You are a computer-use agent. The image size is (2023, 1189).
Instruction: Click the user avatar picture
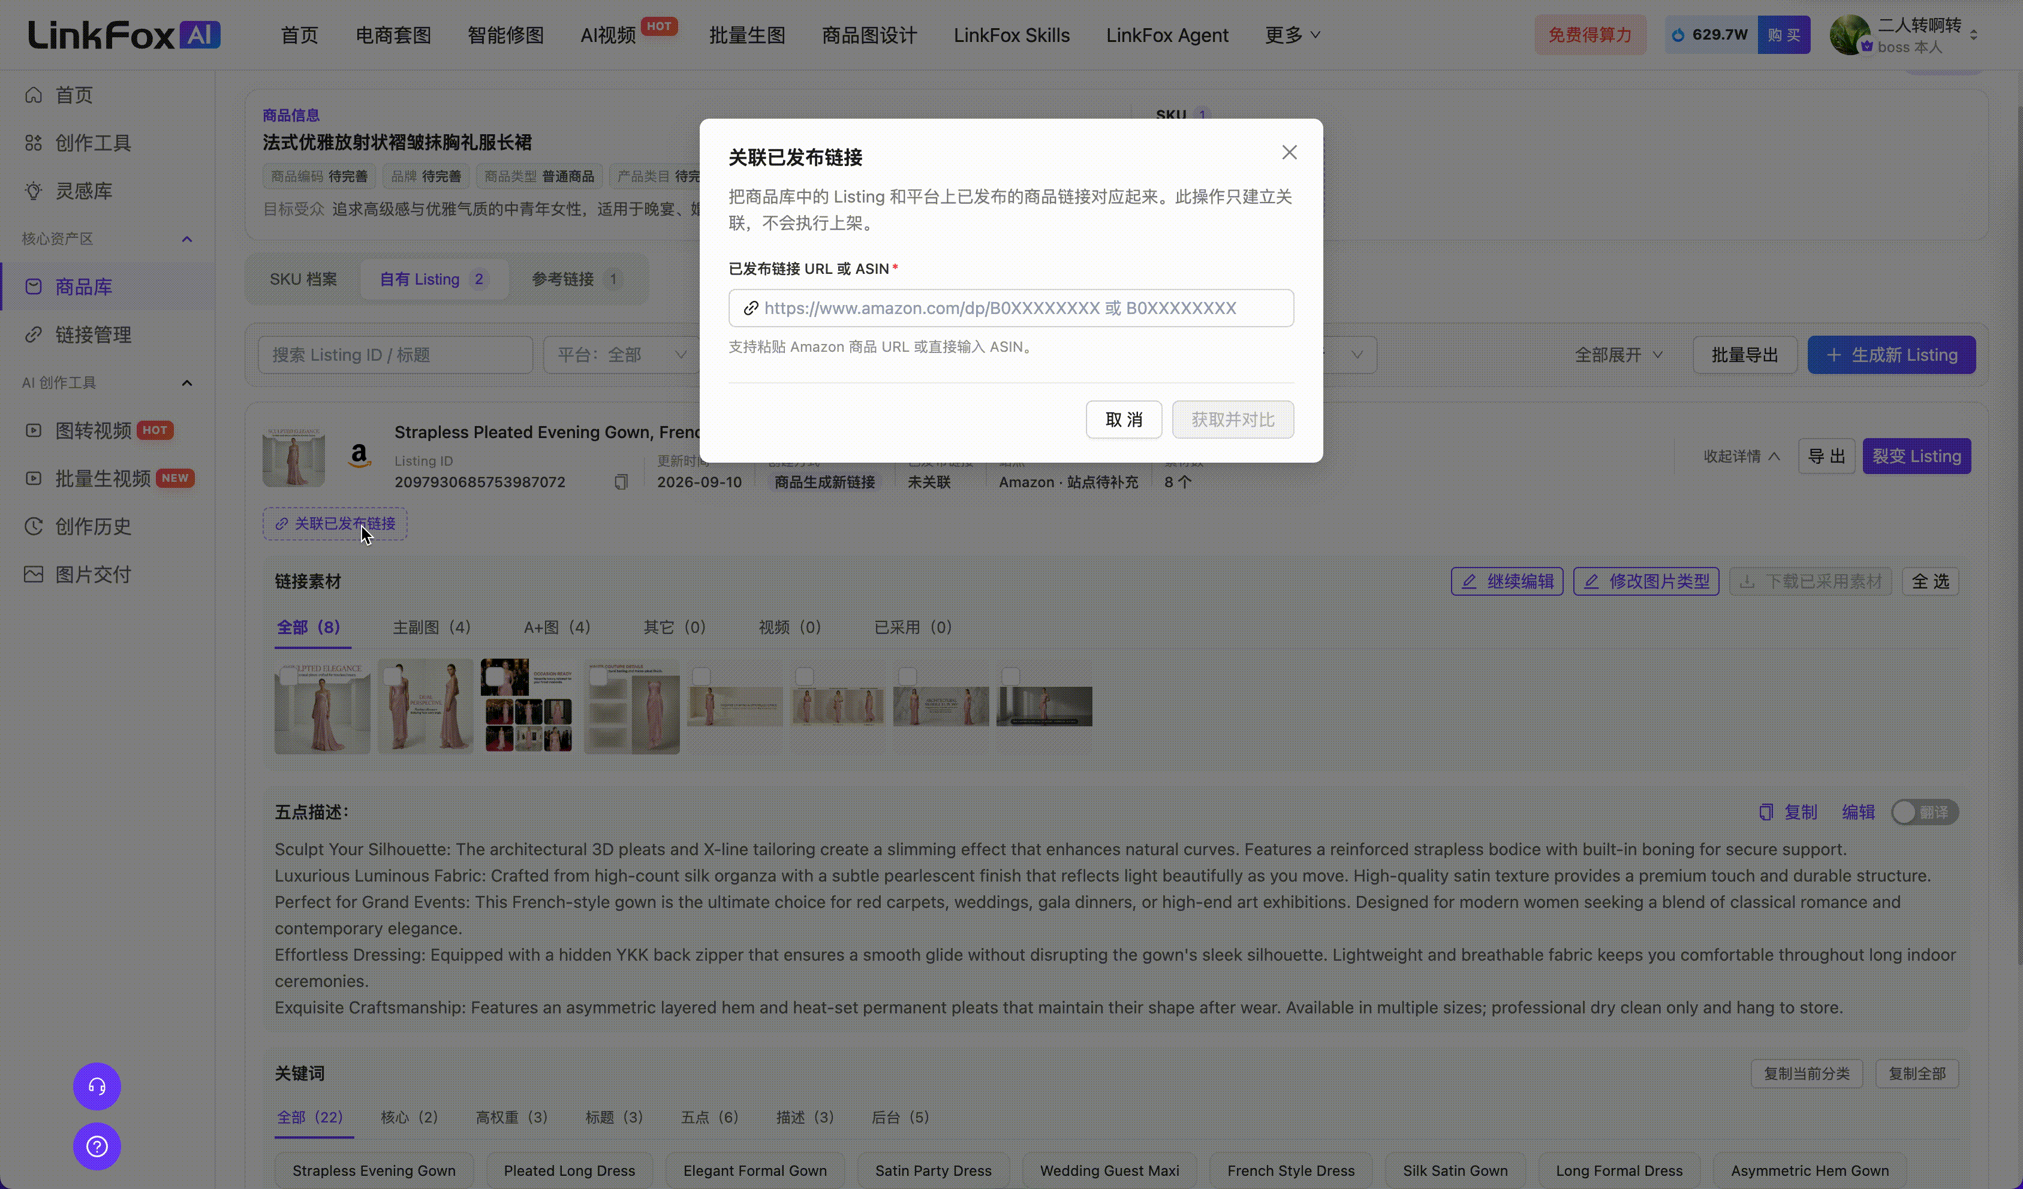[x=1850, y=35]
